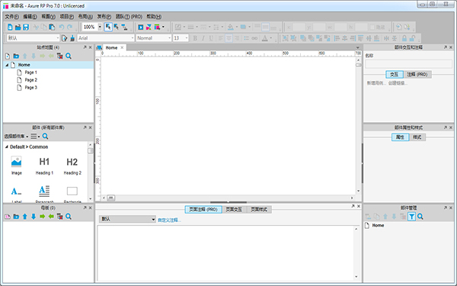457x286 pixels.
Task: Collapse the Default > Common section
Action: tap(7, 146)
